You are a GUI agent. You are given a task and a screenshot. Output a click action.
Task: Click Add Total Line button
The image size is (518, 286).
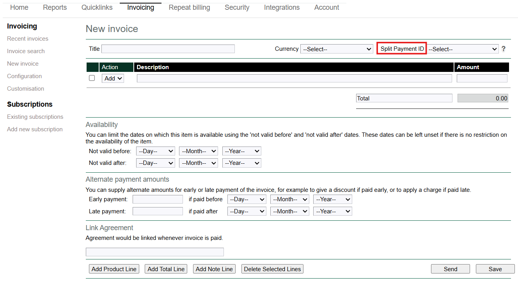pos(166,269)
